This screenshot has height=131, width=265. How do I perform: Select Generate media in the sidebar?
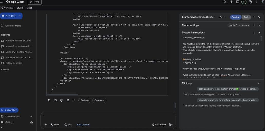point(13,26)
